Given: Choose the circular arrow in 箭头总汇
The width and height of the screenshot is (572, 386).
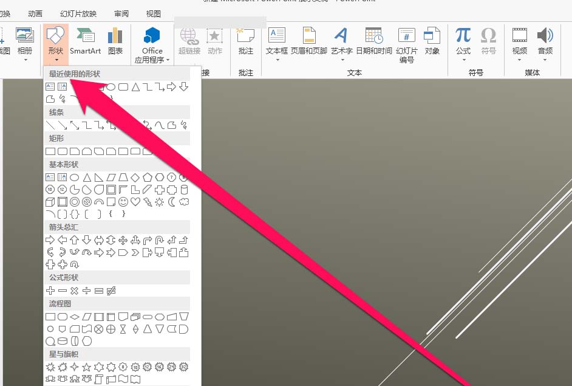Looking at the screenshot, I should tap(75, 264).
